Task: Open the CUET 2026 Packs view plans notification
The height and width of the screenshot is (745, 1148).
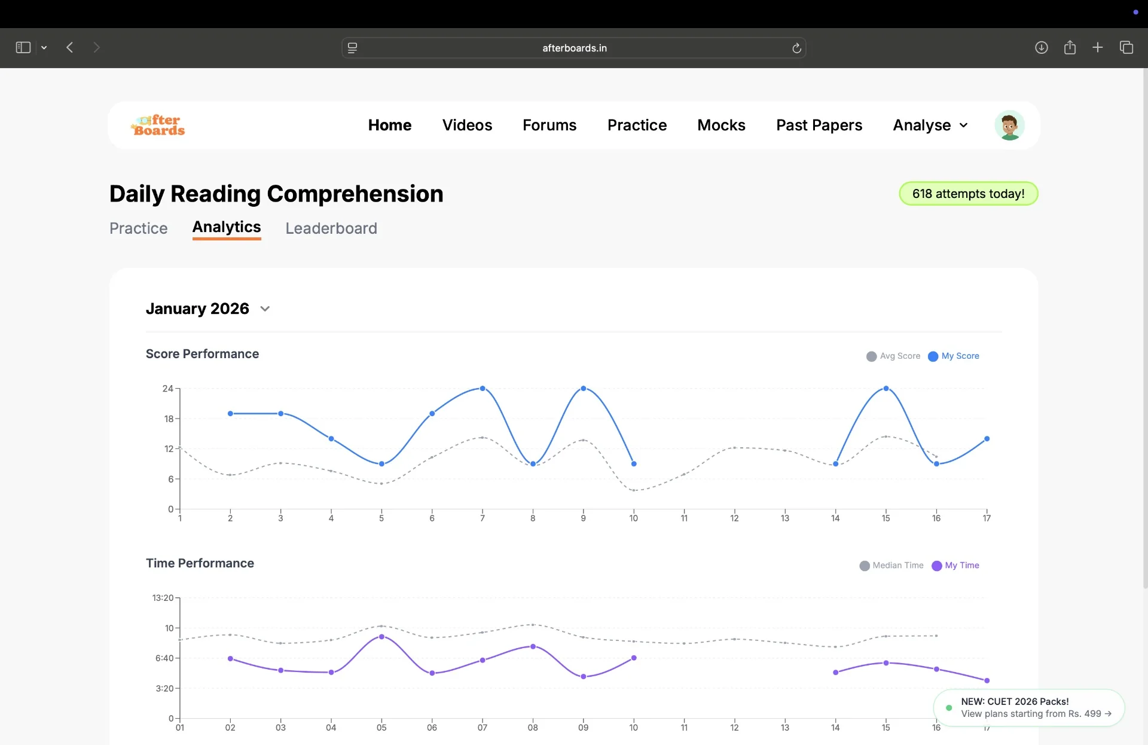Action: tap(1029, 708)
